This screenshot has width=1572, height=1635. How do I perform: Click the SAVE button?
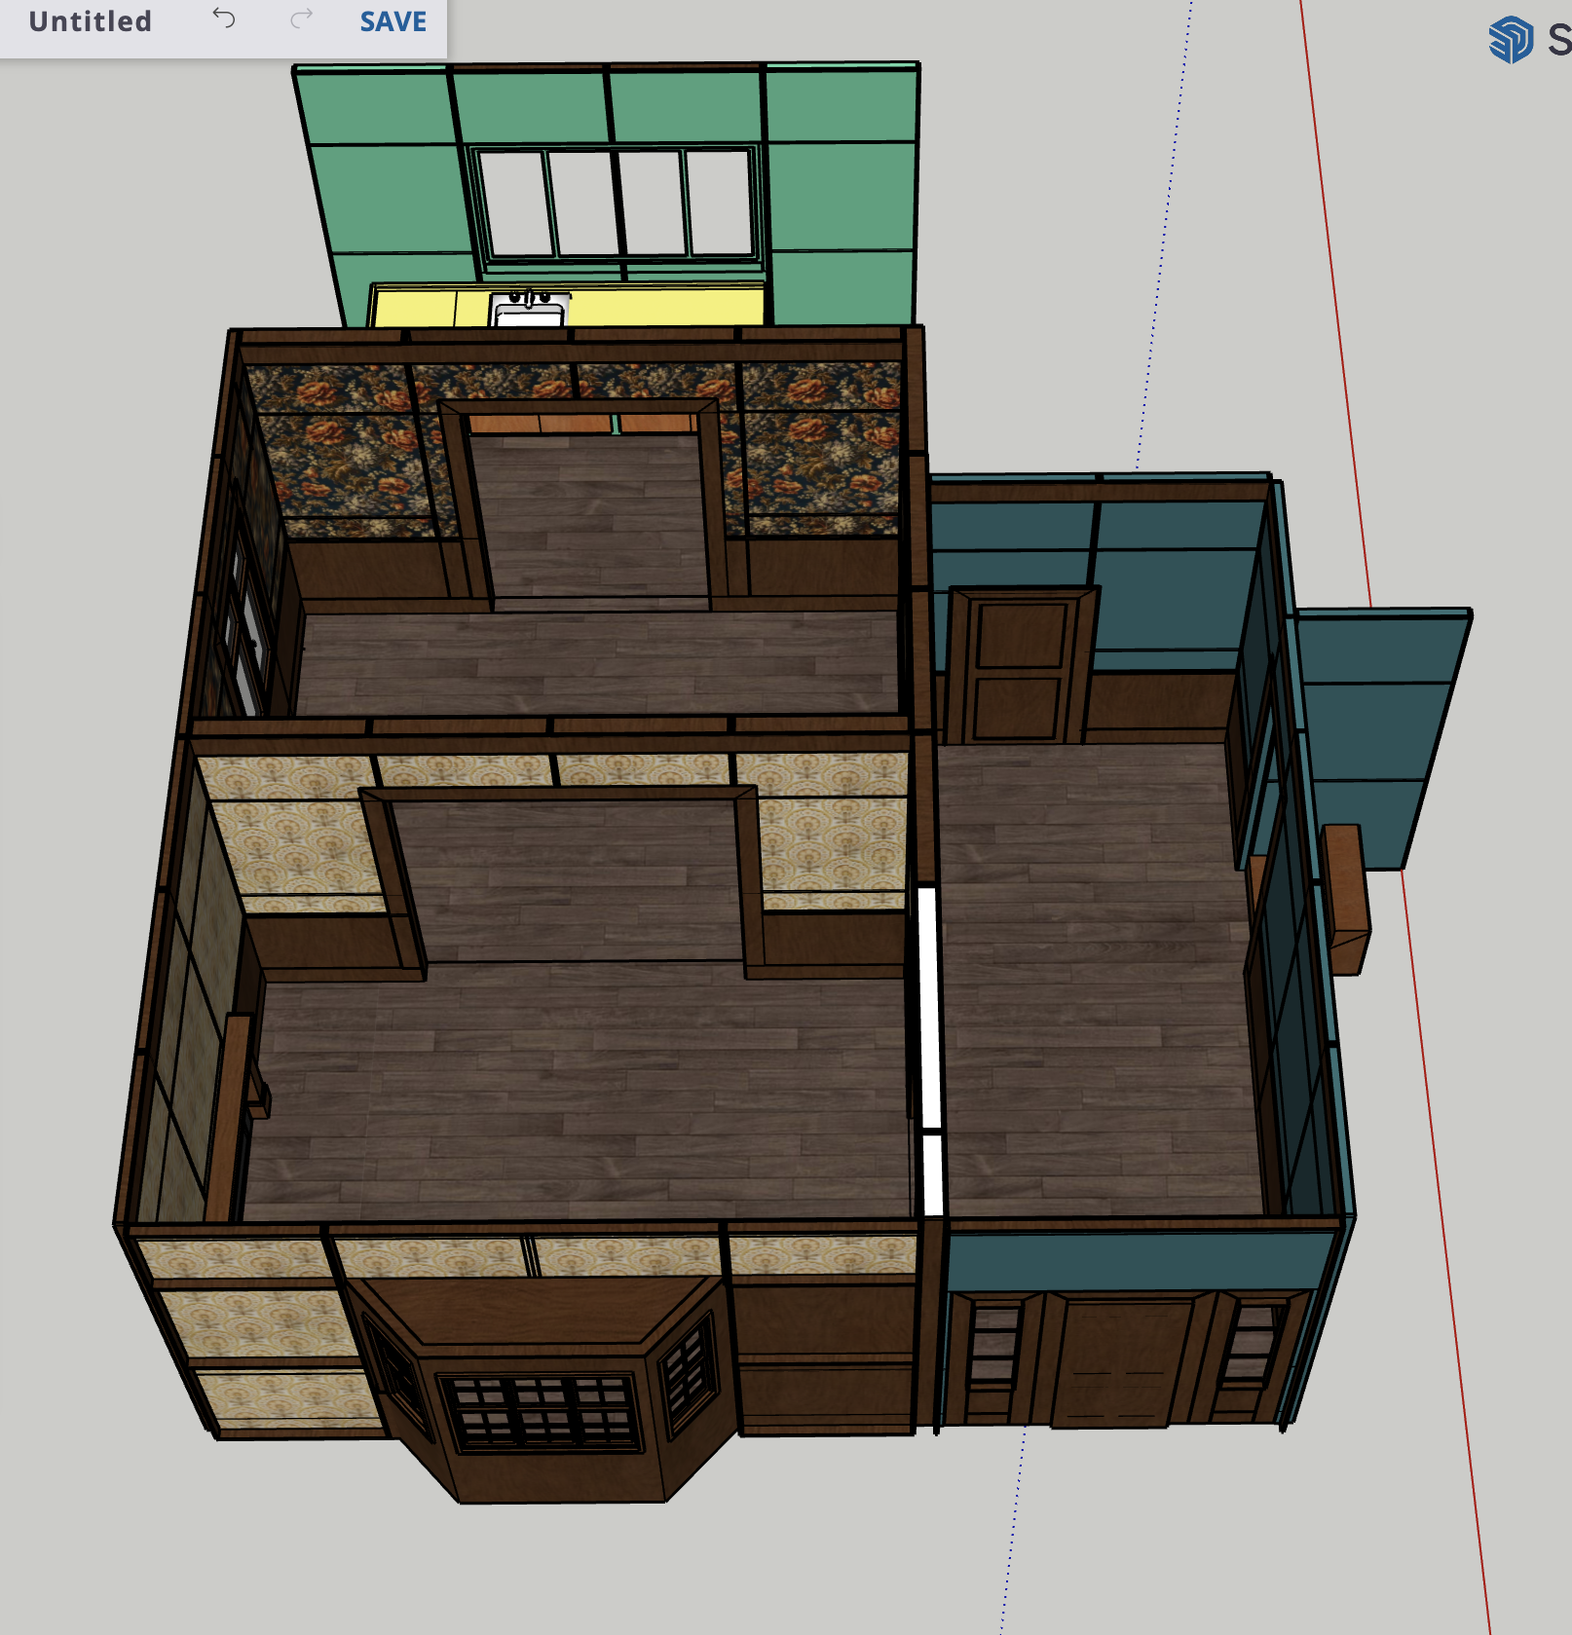[x=393, y=21]
